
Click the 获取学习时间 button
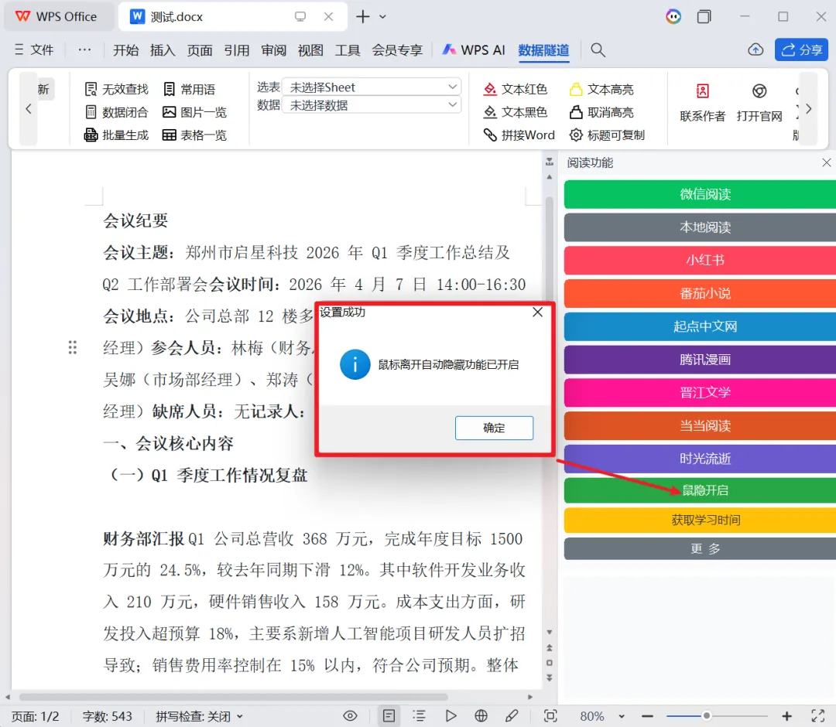[x=700, y=520]
